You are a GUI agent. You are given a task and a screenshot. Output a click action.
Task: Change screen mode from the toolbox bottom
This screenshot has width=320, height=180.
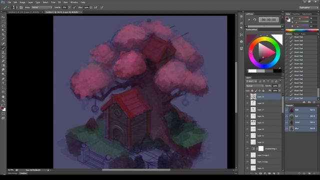tap(3, 118)
